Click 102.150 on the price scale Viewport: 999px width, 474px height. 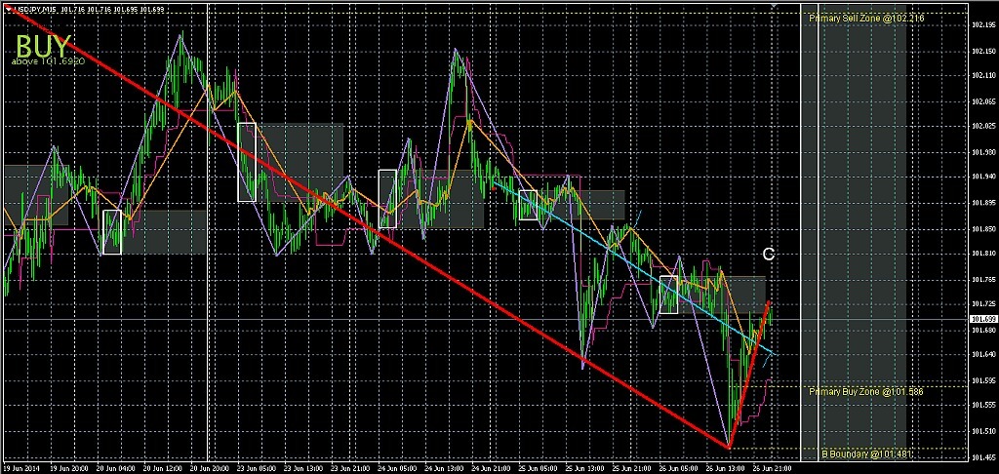click(x=983, y=51)
